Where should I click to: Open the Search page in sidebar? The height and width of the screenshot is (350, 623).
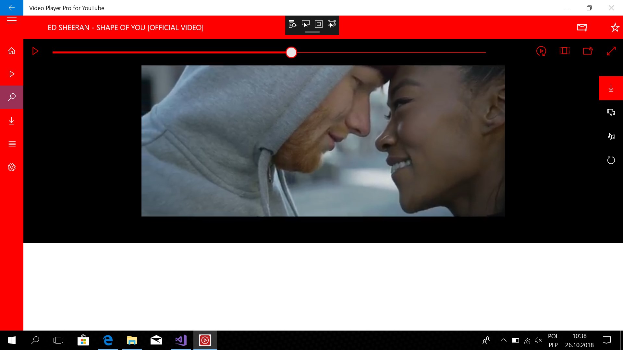click(12, 97)
